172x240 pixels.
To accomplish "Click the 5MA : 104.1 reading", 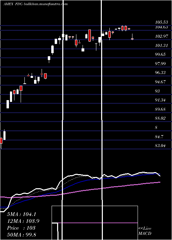I will click(21, 214).
